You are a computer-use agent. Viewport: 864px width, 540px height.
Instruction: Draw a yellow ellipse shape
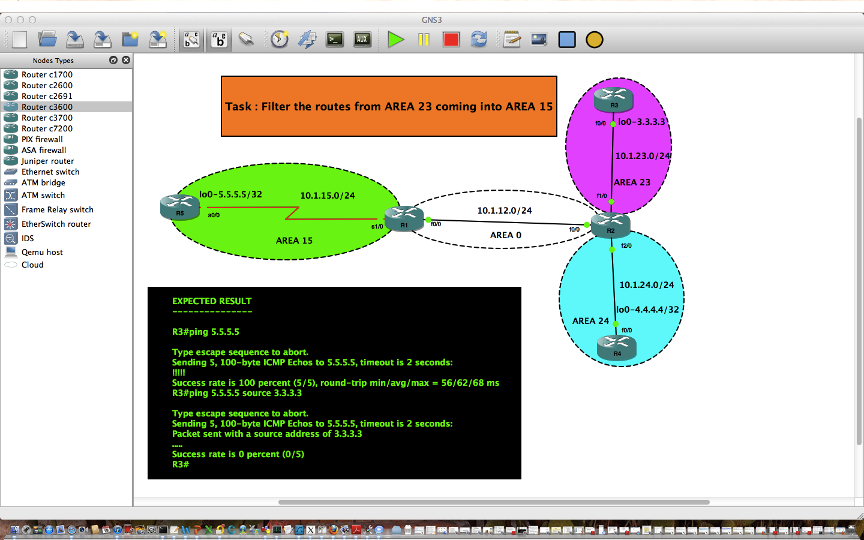click(x=594, y=40)
